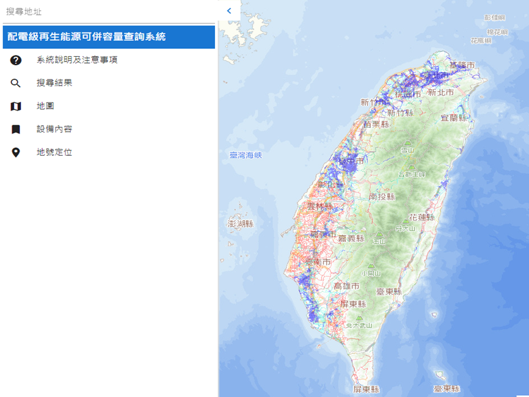The image size is (529, 397).
Task: Click the 配電級再生能源可併容量查詢系統 title bar
Action: pos(109,37)
